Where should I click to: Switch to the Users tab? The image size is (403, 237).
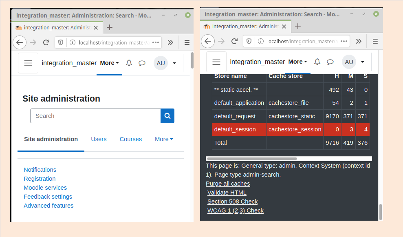(x=99, y=139)
